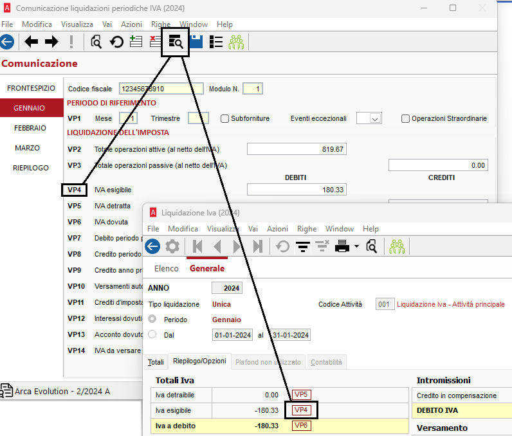Click green people icon in Liquidazione Iva toolbar

(397, 246)
